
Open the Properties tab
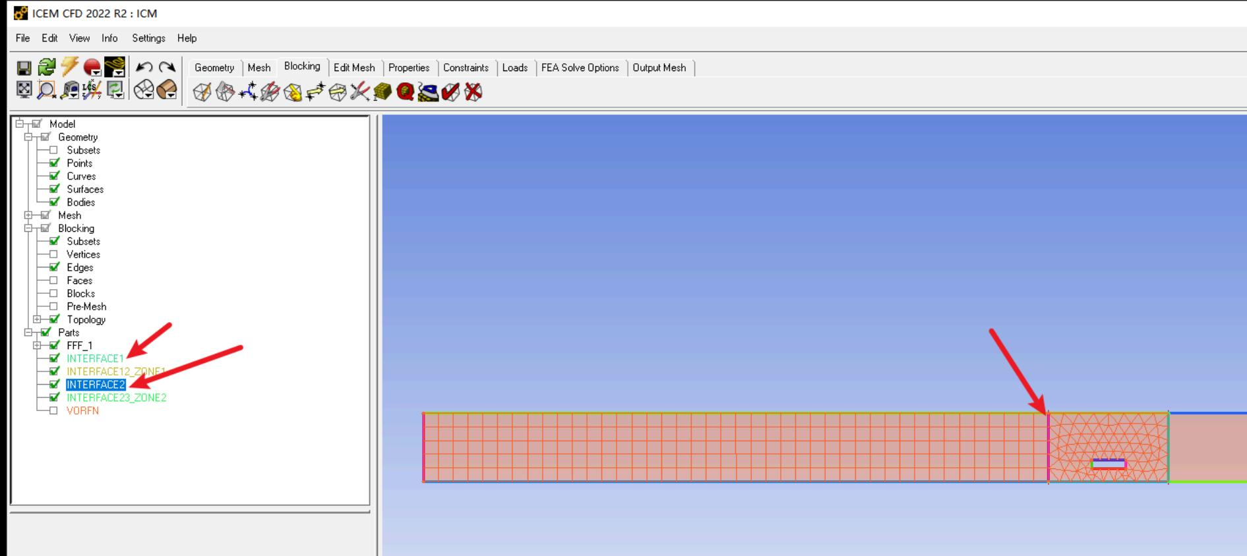[x=409, y=68]
